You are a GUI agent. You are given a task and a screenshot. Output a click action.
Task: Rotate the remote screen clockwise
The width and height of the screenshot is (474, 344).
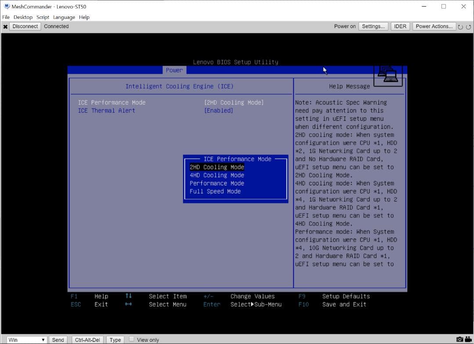point(468,27)
